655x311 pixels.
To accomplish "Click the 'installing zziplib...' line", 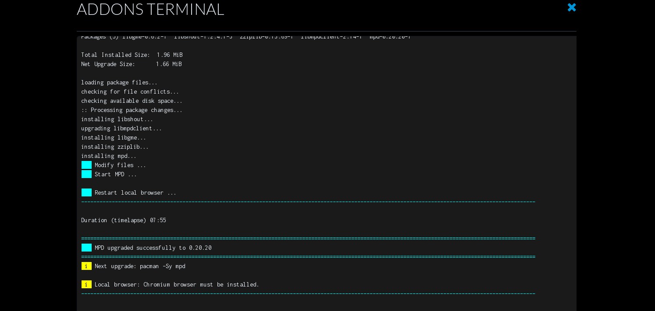I will tap(115, 147).
